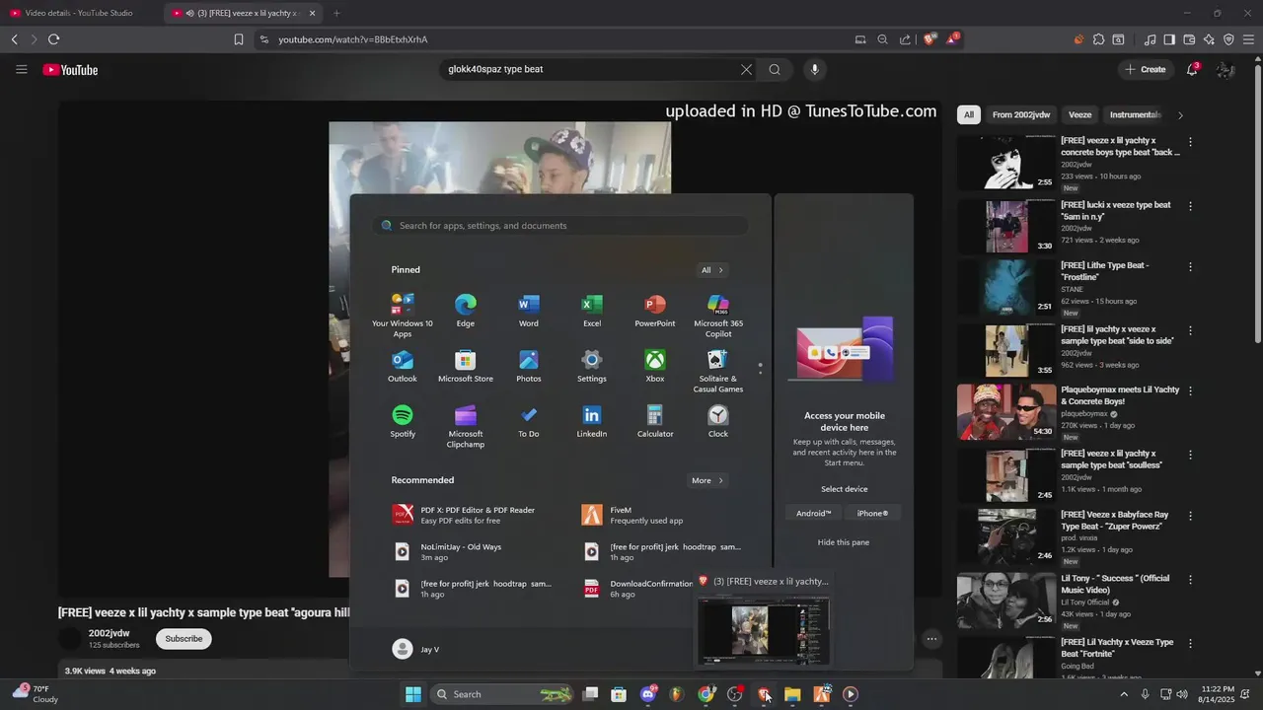
Task: Click the browser address bar URL
Action: (352, 39)
